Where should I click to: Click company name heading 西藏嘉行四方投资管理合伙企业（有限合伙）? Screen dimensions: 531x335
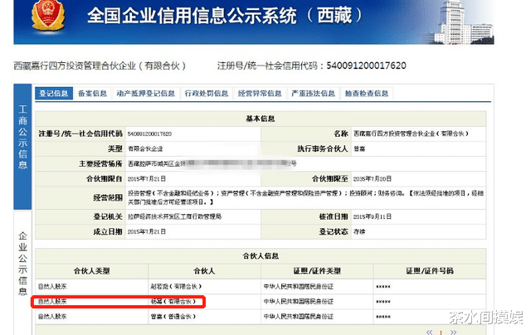pyautogui.click(x=100, y=66)
